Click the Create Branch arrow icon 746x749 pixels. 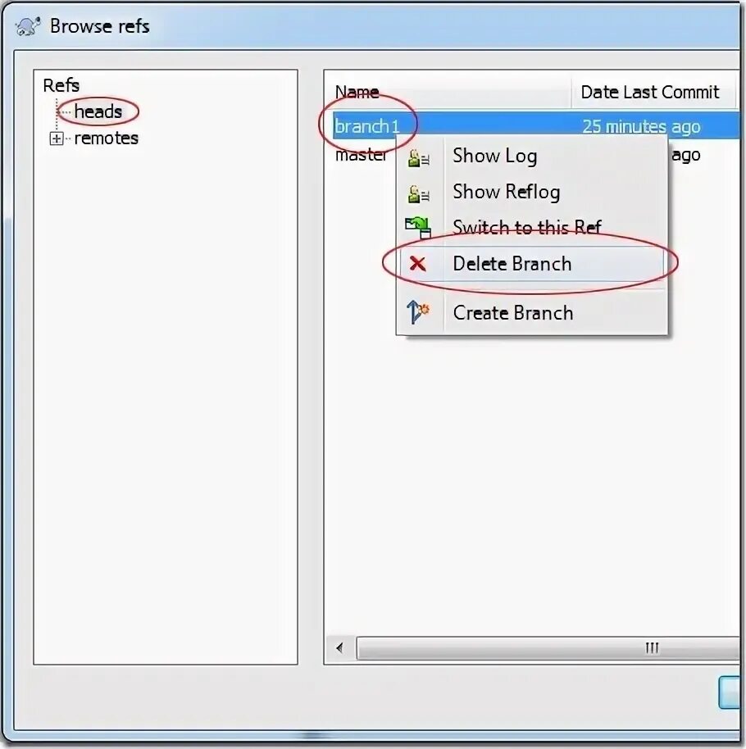[x=418, y=312]
